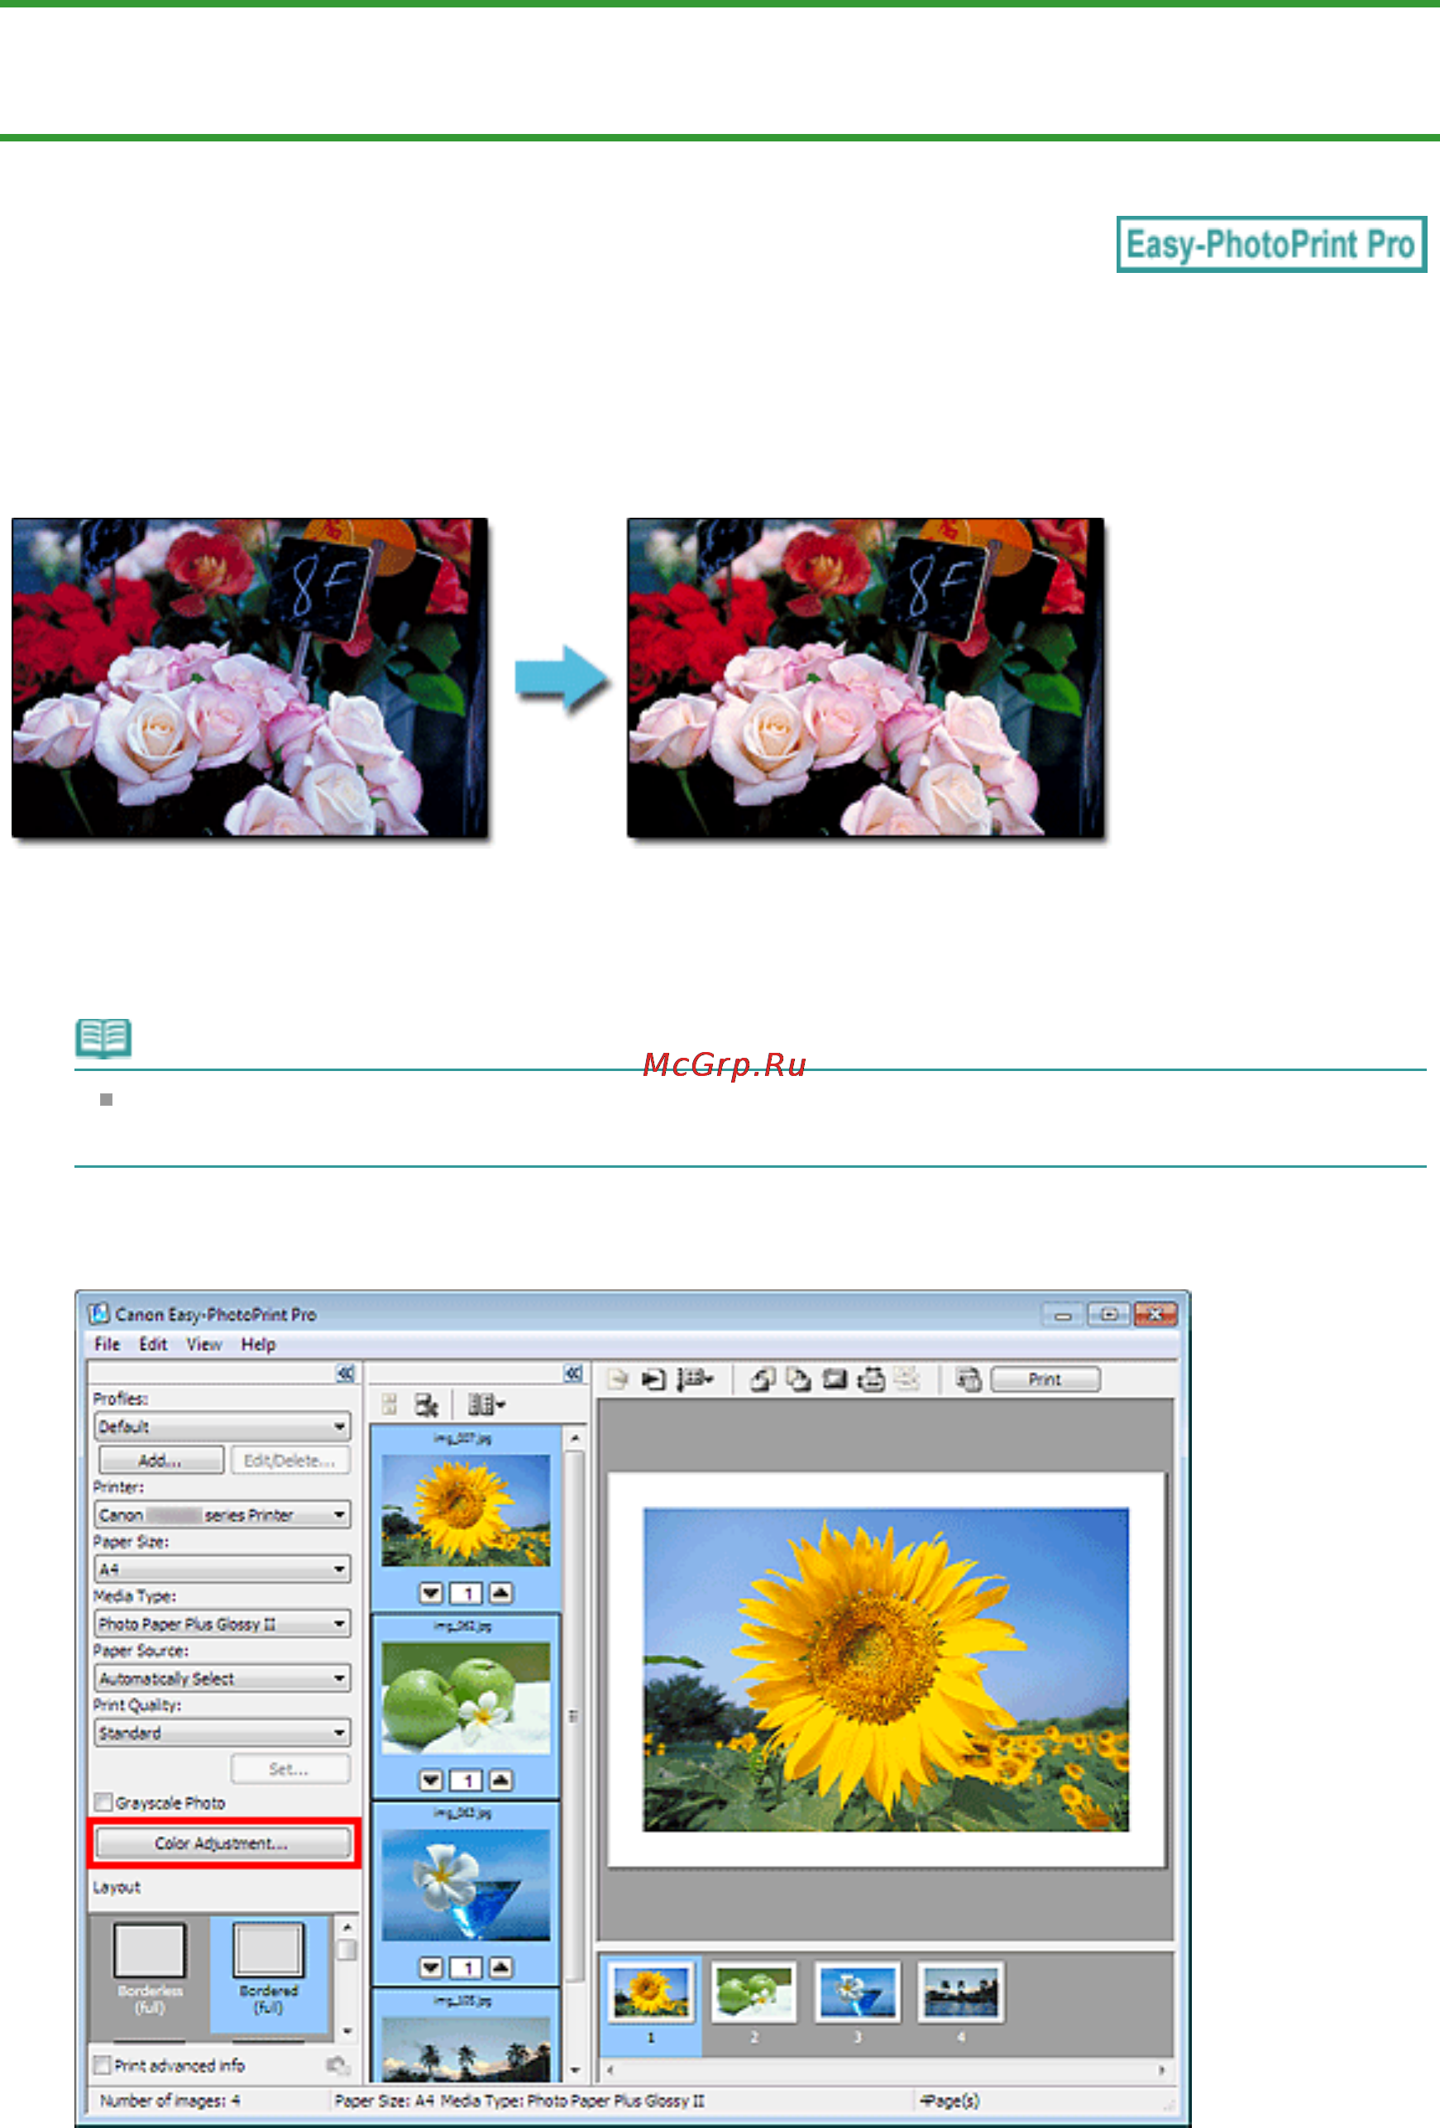This screenshot has width=1440, height=2128.
Task: Open the Paper Source dropdown
Action: coord(222,1678)
